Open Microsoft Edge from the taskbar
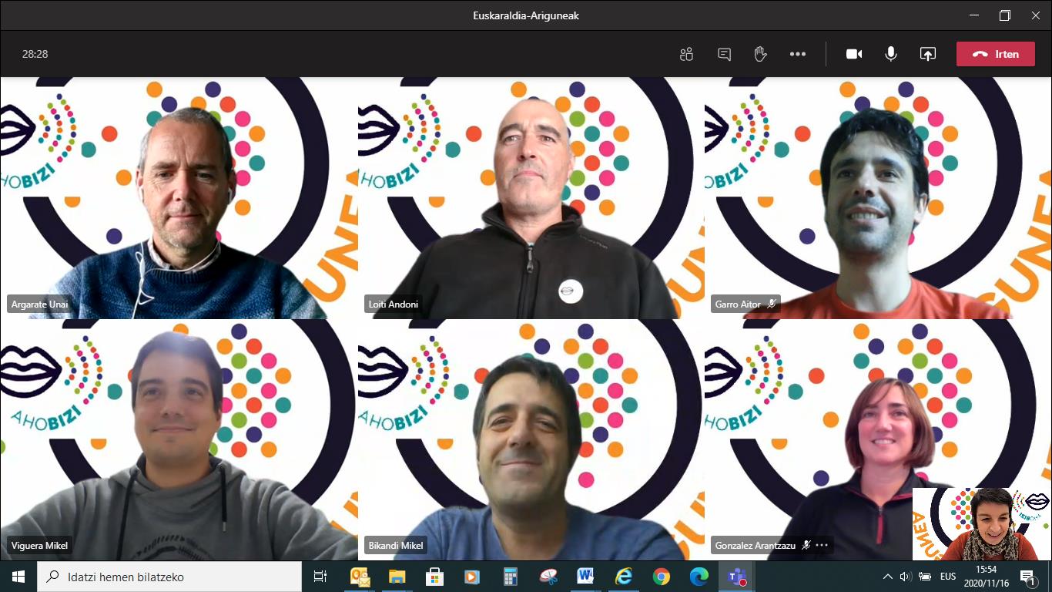Viewport: 1052px width, 592px height. click(x=699, y=577)
